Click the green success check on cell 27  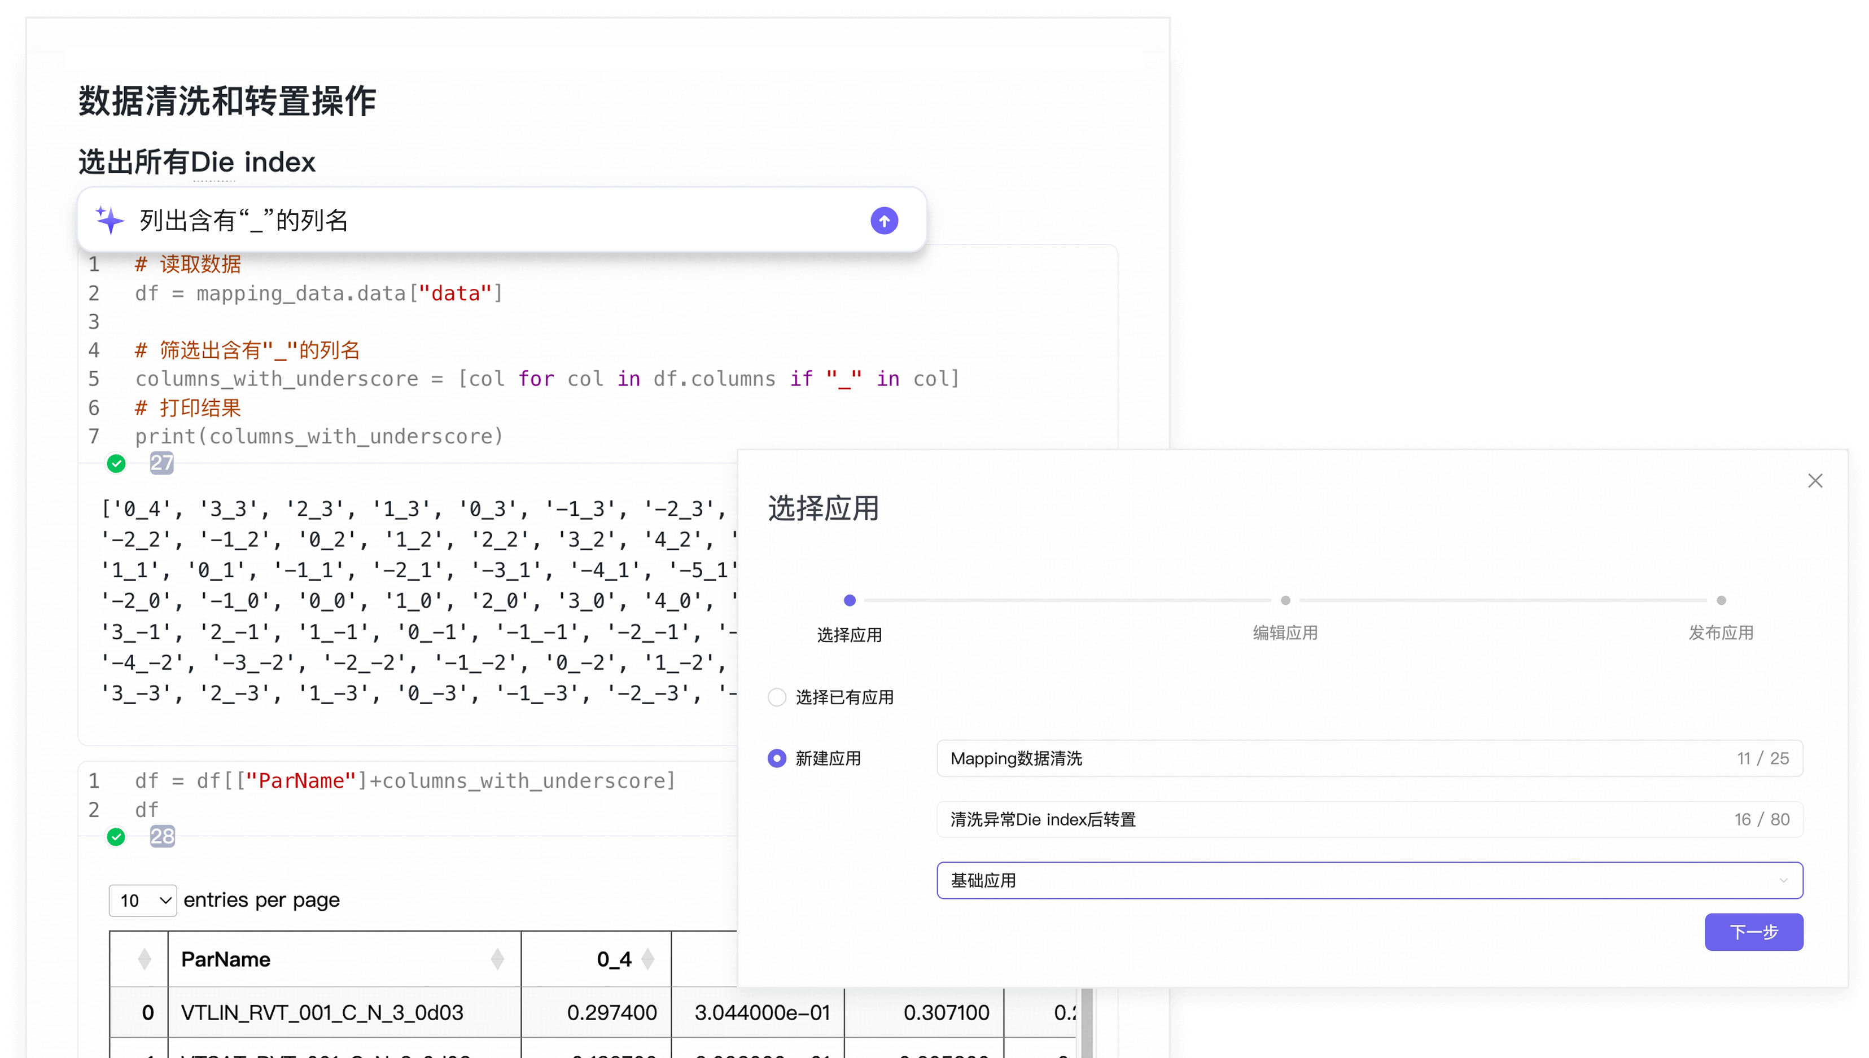(116, 463)
